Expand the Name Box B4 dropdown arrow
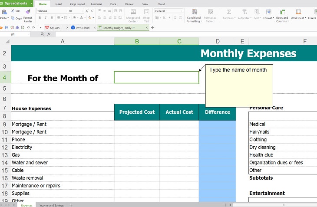The width and height of the screenshot is (317, 207). 29,34
